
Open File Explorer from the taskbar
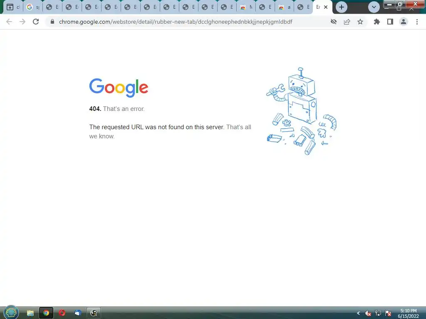(x=30, y=313)
